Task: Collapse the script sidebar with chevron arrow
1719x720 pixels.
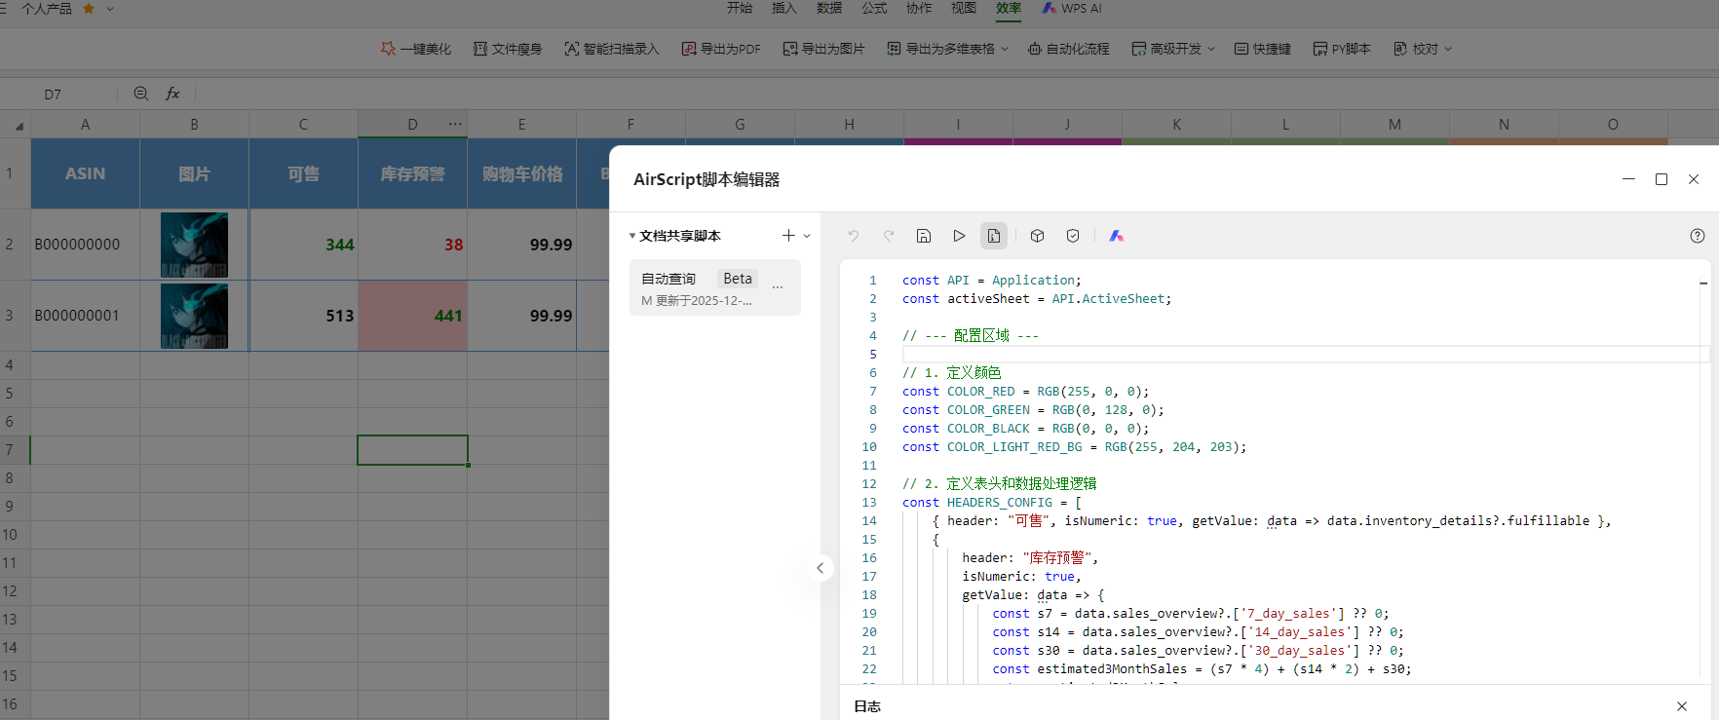Action: (x=821, y=568)
